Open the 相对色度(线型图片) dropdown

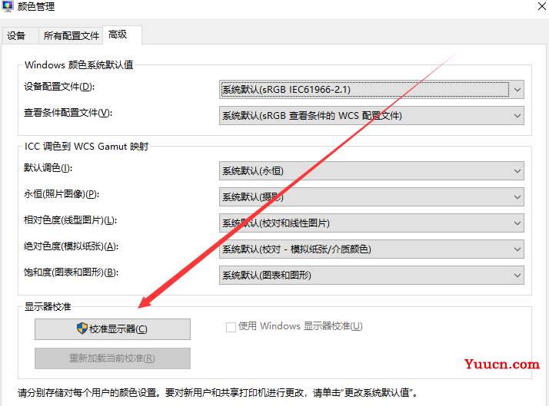371,223
